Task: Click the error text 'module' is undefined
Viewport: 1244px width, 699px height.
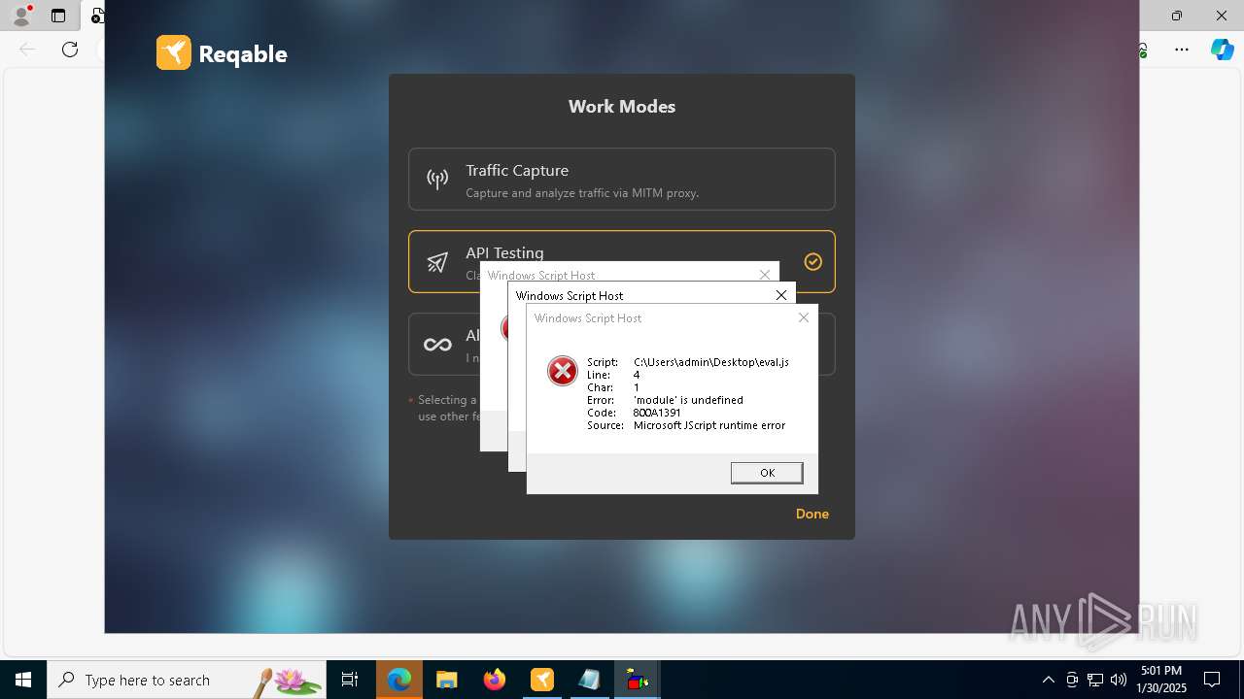Action: click(688, 400)
